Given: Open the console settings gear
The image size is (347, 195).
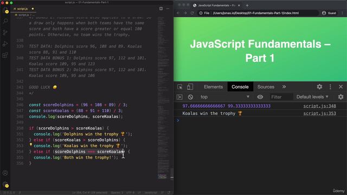Looking at the screenshot, I should (x=341, y=97).
